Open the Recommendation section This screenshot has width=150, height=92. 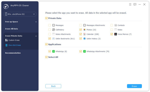pos(13,53)
